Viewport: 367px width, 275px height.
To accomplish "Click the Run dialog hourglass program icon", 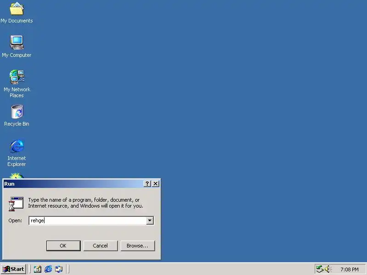I will pos(16,203).
